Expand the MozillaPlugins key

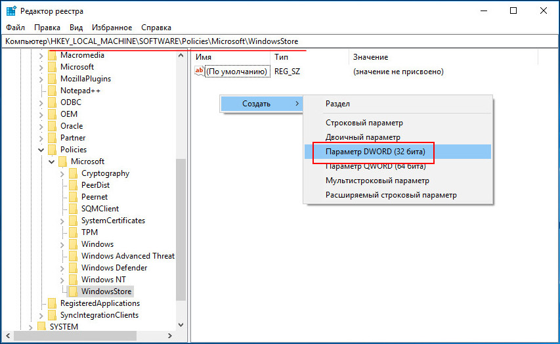41,79
